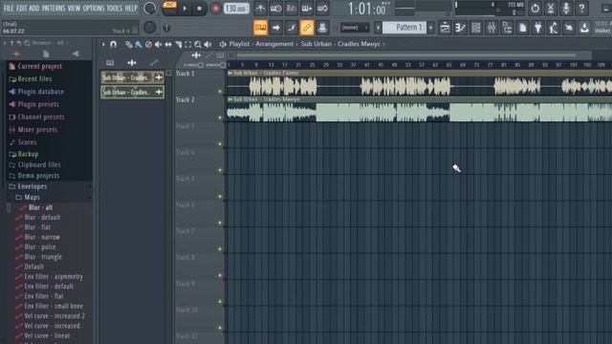Open the plugin picker plug icon
Viewport: 612px width, 344px height.
pos(538,28)
